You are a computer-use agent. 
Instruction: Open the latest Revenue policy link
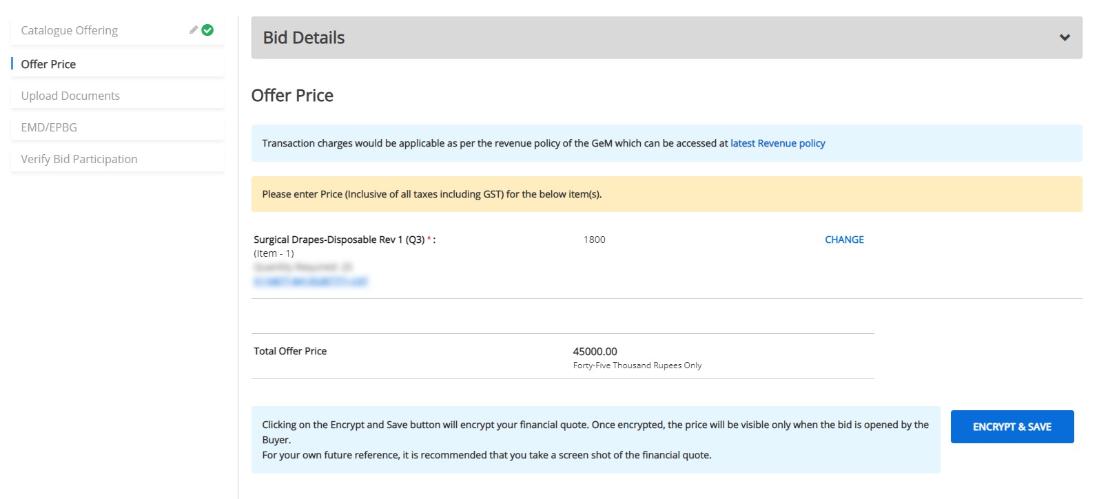777,143
